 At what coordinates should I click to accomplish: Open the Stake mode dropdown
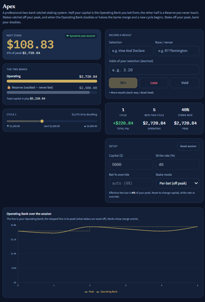[177, 183]
